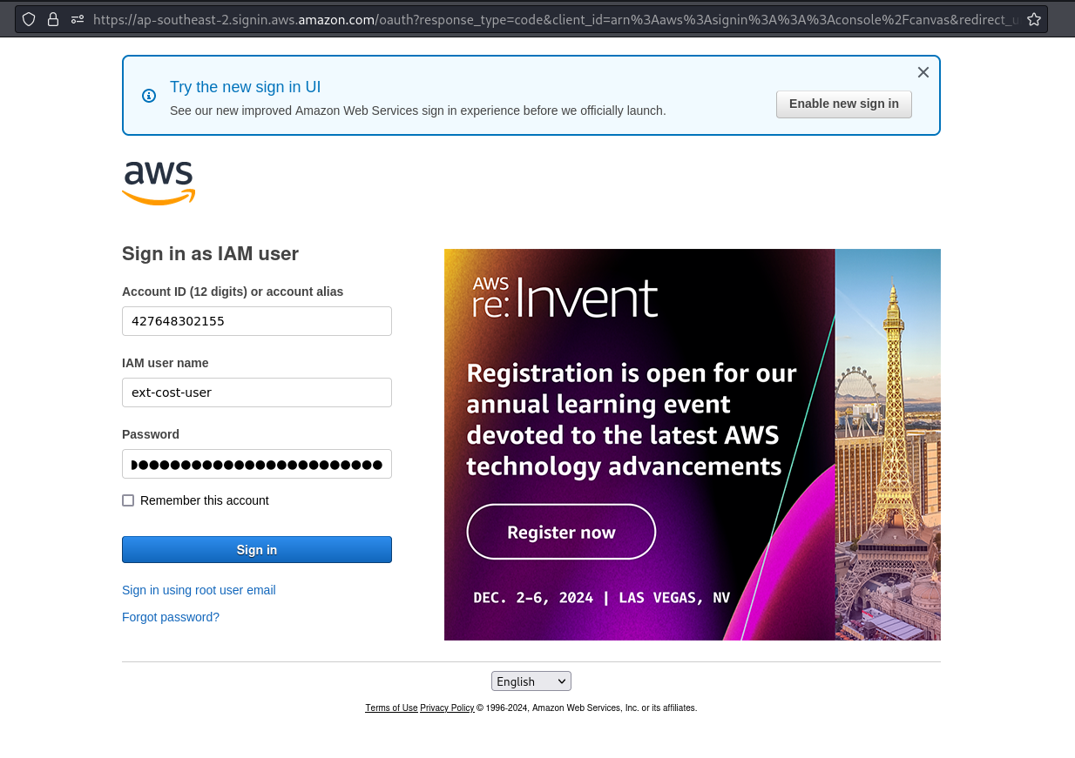
Task: Click the AWS logo
Action: [x=159, y=183]
